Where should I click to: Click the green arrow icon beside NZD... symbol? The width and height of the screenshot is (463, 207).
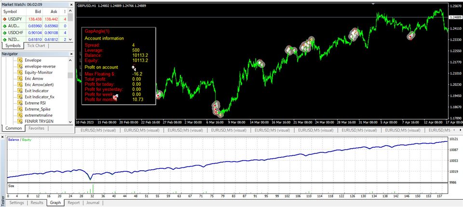(x=4, y=39)
